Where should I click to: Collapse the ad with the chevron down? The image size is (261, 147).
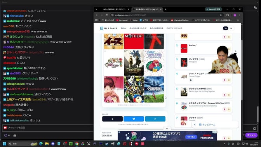click(167, 129)
